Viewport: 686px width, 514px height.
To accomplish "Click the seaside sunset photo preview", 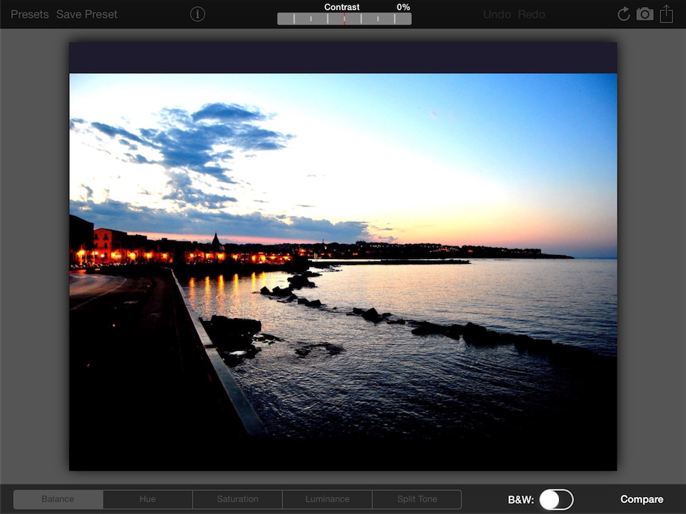I will (343, 271).
